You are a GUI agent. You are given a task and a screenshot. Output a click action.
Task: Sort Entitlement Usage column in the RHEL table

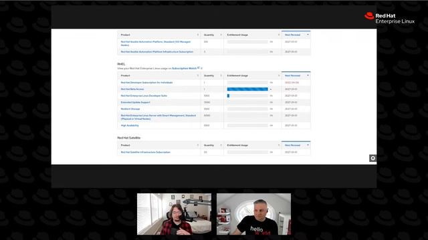tap(279, 75)
